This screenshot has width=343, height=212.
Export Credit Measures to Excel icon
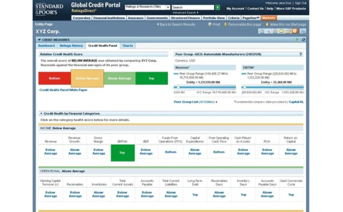[x=298, y=40]
